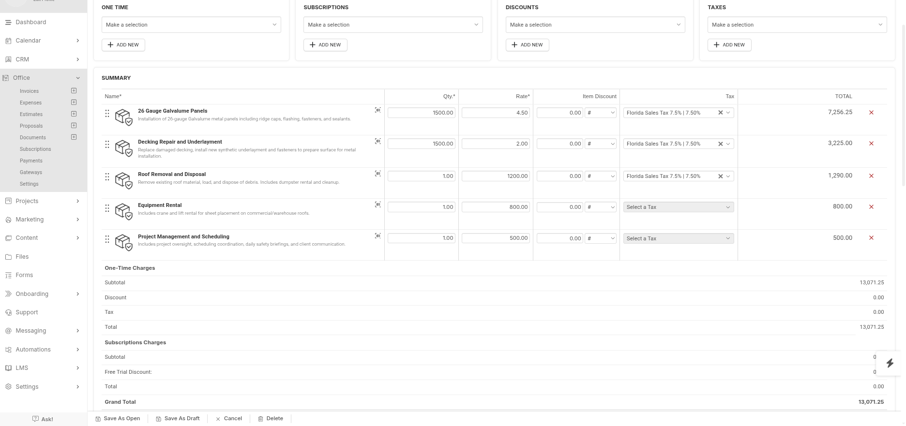
Task: Open discount type dropdown for Project Management
Action: click(600, 238)
